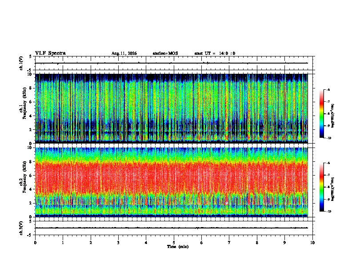
Task: Click the ch.3 waveform trace line
Action: tap(172, 228)
